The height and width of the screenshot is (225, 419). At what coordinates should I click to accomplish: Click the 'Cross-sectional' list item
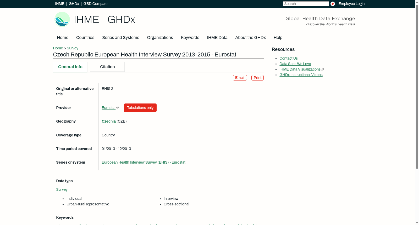[x=177, y=204]
